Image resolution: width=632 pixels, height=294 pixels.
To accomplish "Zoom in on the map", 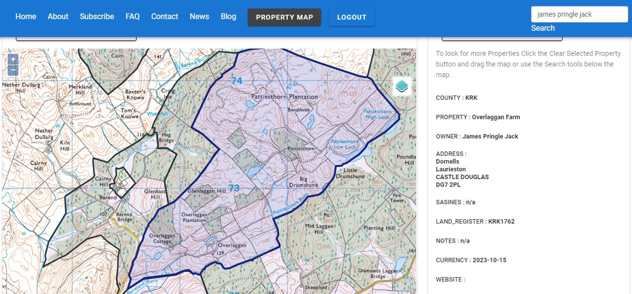I will point(13,59).
